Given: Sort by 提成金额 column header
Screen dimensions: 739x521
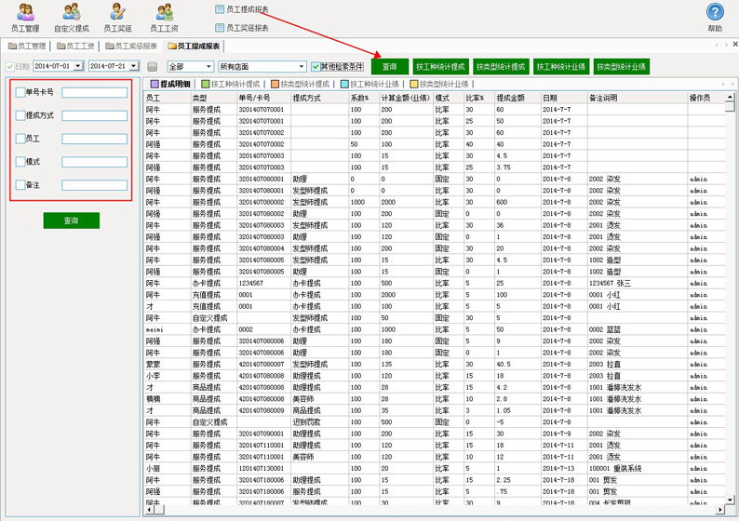Looking at the screenshot, I should tap(517, 98).
